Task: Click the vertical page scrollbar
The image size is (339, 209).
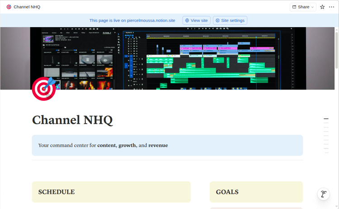Action: (x=337, y=51)
